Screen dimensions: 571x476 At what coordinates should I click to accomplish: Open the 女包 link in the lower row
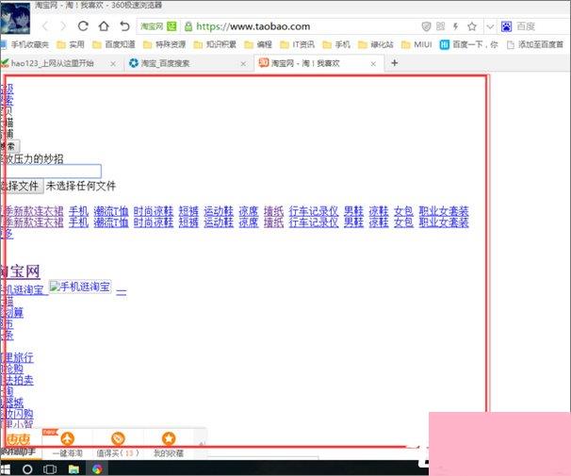(403, 222)
